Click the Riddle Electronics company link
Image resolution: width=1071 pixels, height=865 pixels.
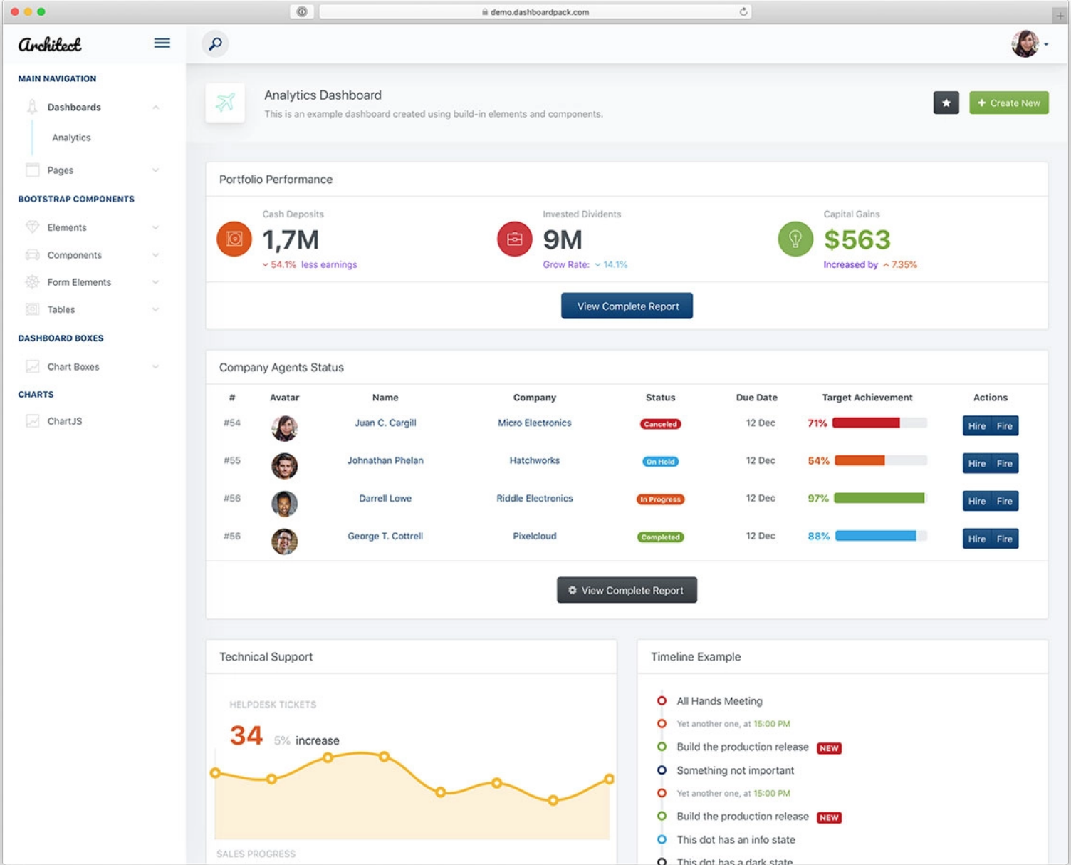pyautogui.click(x=535, y=498)
